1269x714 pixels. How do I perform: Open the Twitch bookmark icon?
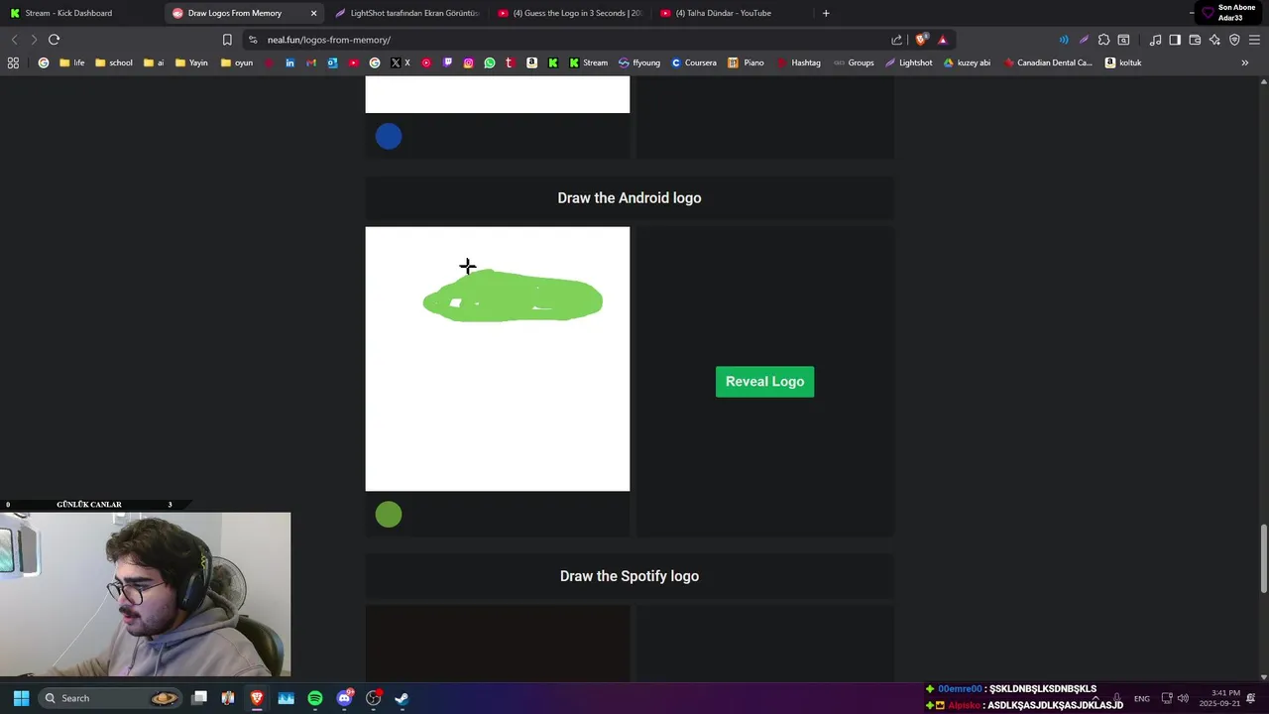point(447,62)
